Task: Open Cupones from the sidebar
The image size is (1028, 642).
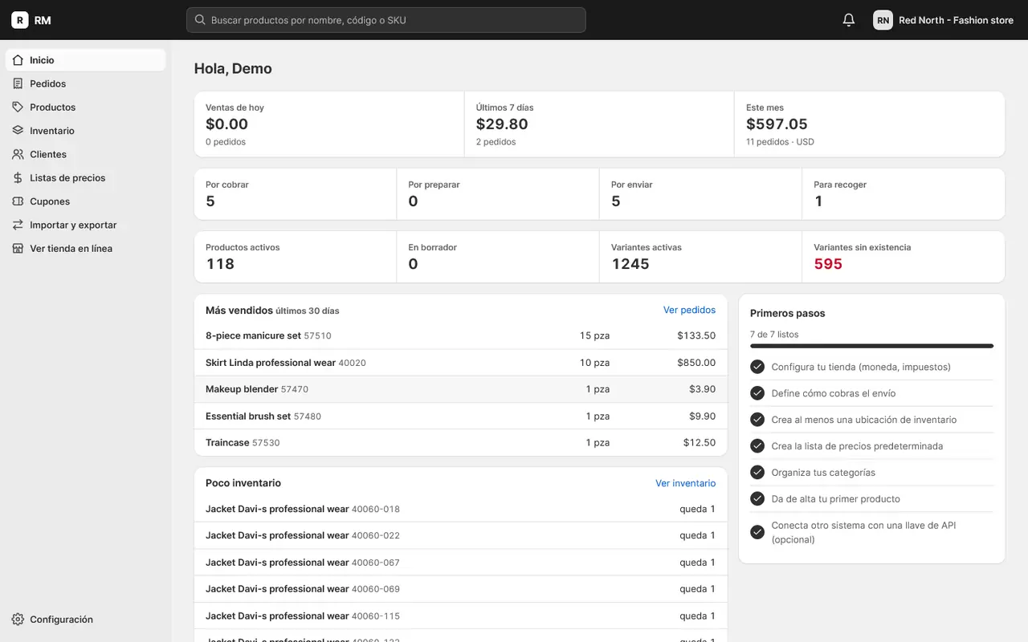Action: point(85,201)
